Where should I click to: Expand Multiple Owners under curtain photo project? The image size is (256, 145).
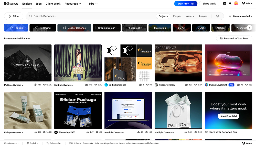click(x=64, y=85)
